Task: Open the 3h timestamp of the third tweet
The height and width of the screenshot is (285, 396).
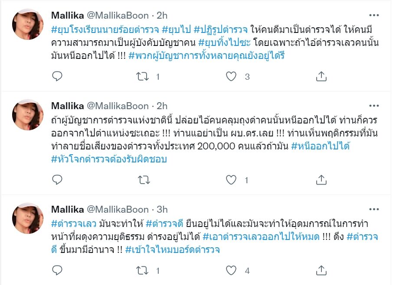Action: [x=162, y=209]
